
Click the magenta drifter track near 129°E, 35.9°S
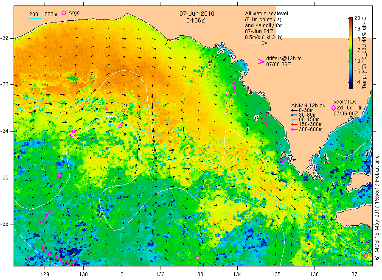[x=46, y=217]
